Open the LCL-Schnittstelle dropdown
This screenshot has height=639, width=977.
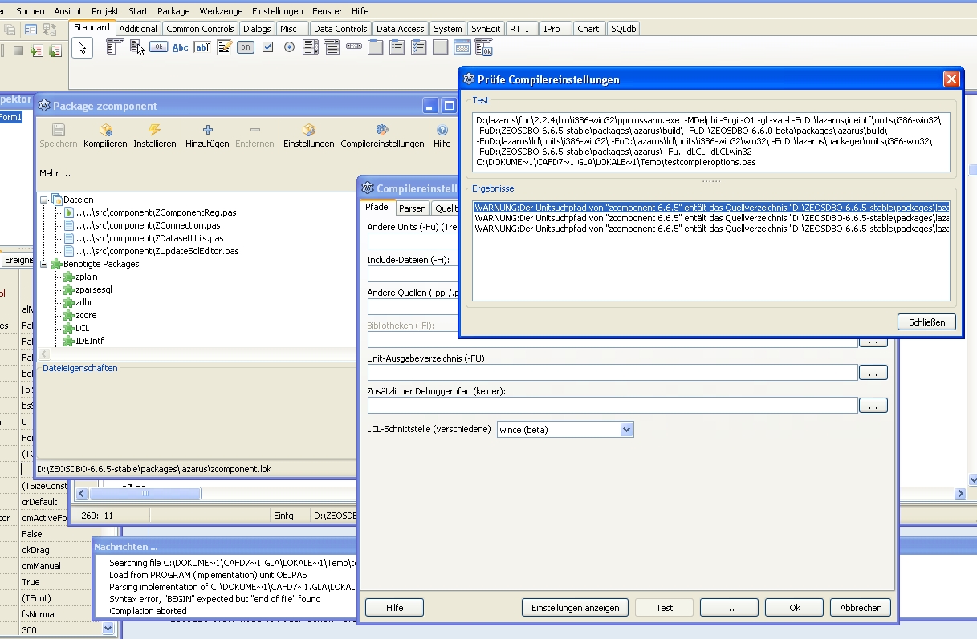(x=626, y=430)
